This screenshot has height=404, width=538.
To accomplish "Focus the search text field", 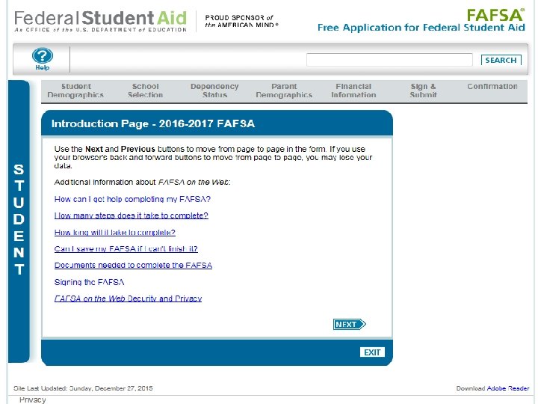I will (x=389, y=60).
